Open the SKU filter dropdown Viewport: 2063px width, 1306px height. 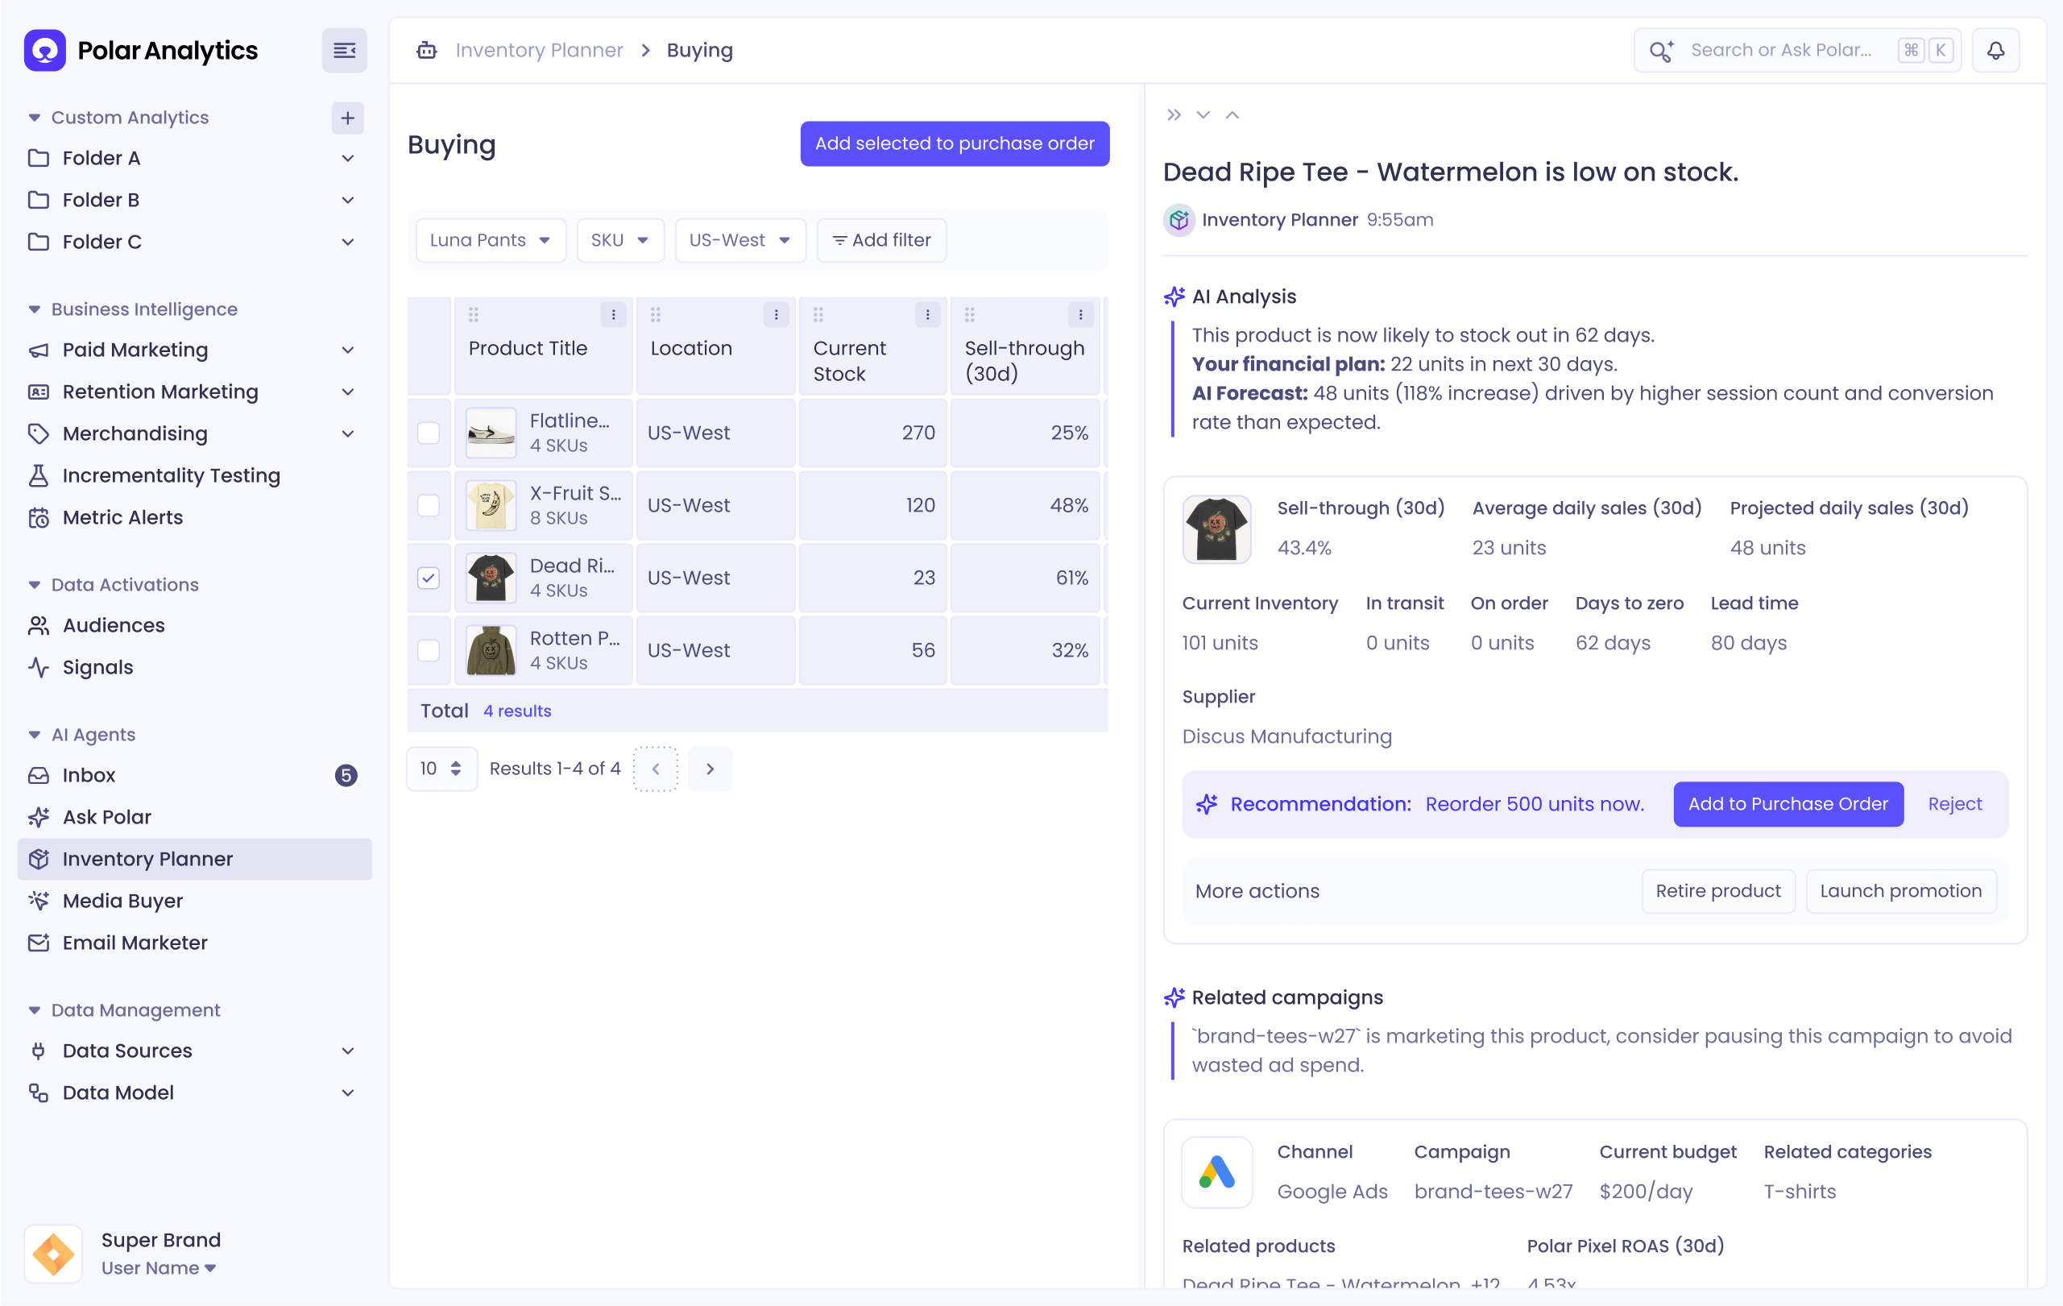tap(620, 241)
